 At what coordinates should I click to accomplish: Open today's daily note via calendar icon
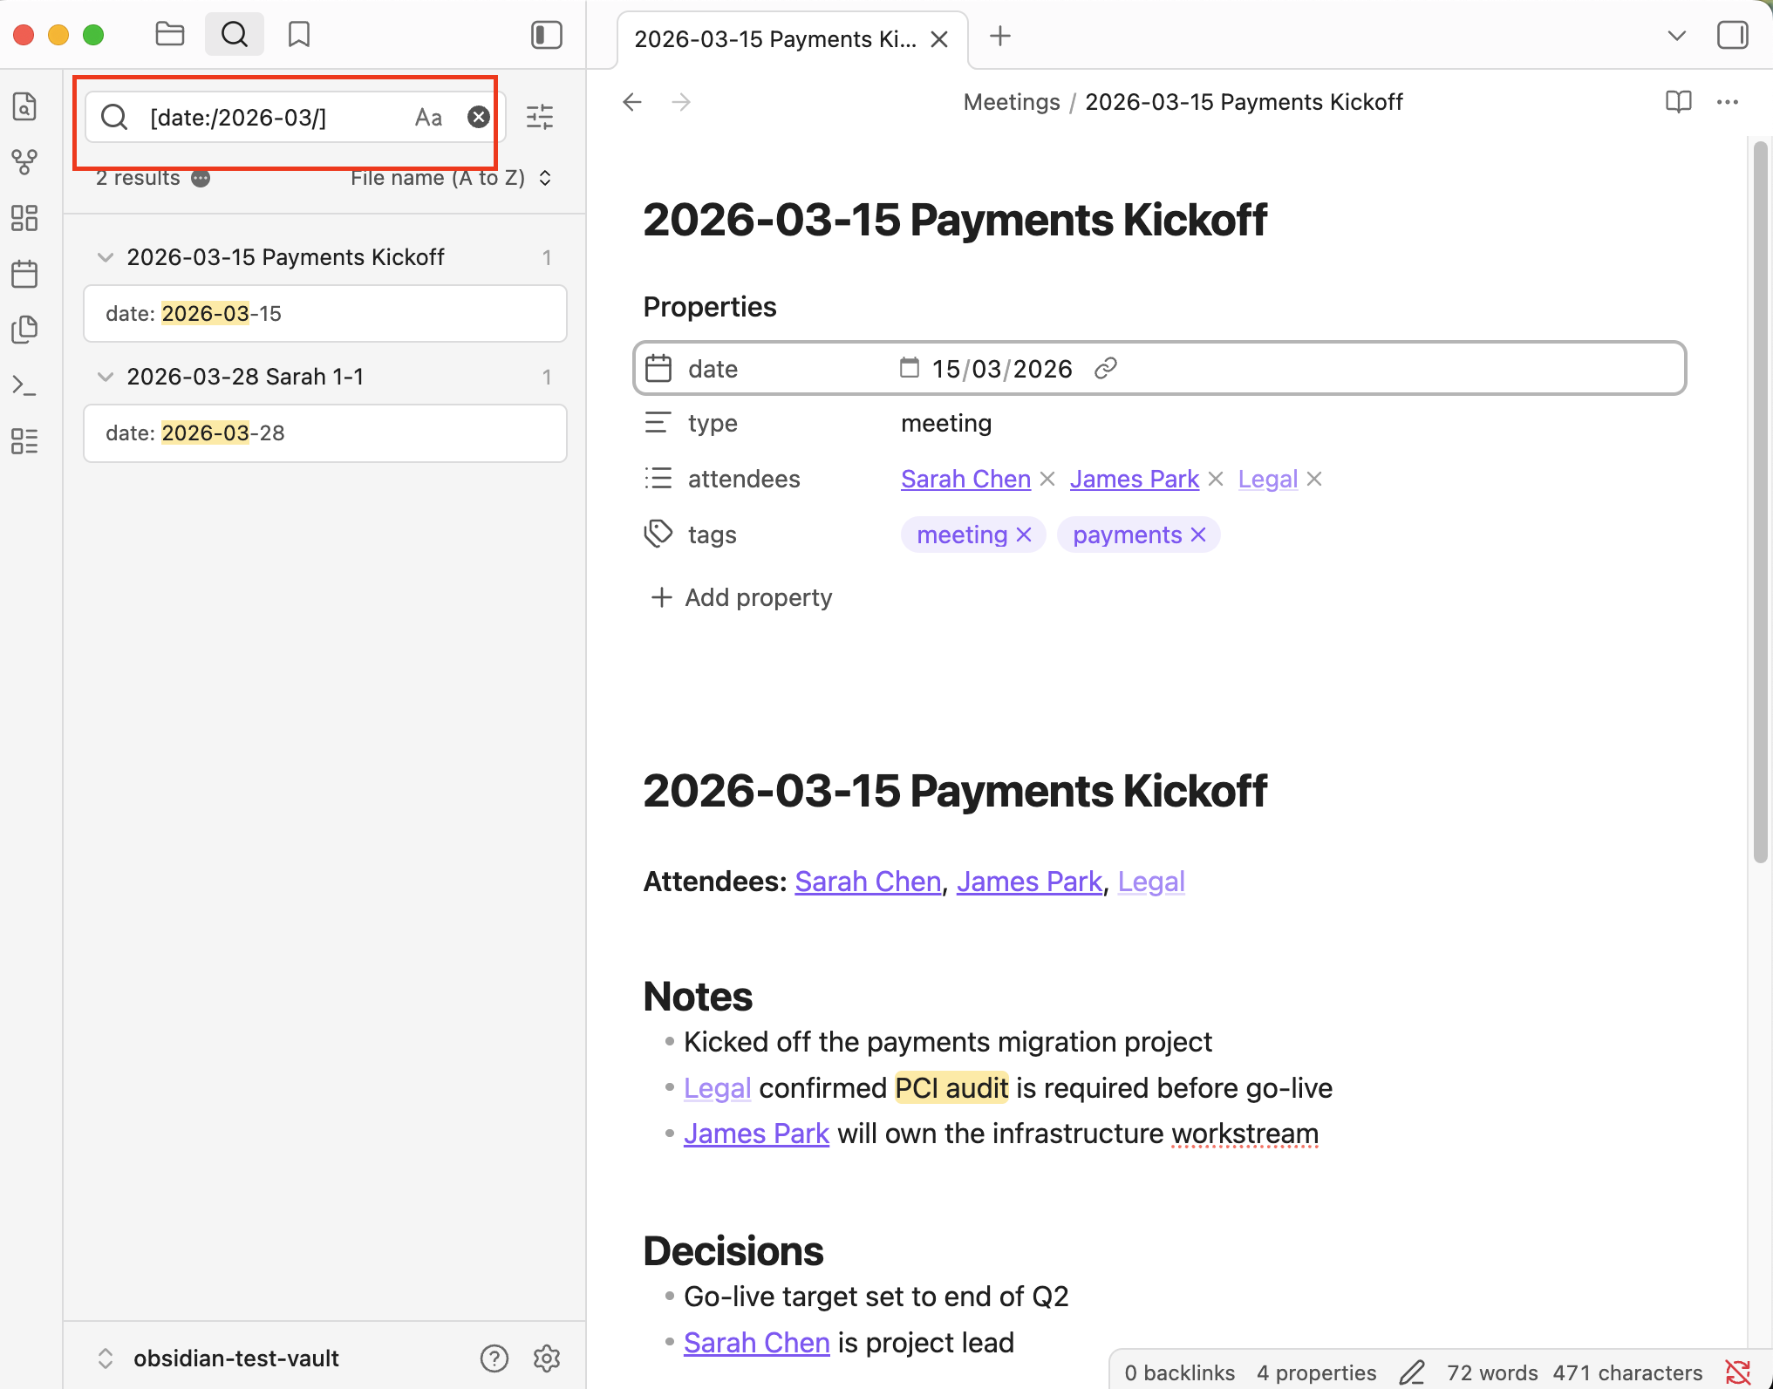pyautogui.click(x=24, y=273)
